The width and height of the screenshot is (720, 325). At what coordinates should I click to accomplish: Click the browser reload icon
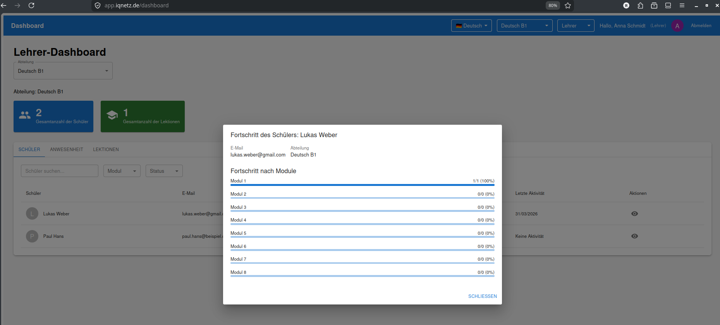(x=31, y=5)
